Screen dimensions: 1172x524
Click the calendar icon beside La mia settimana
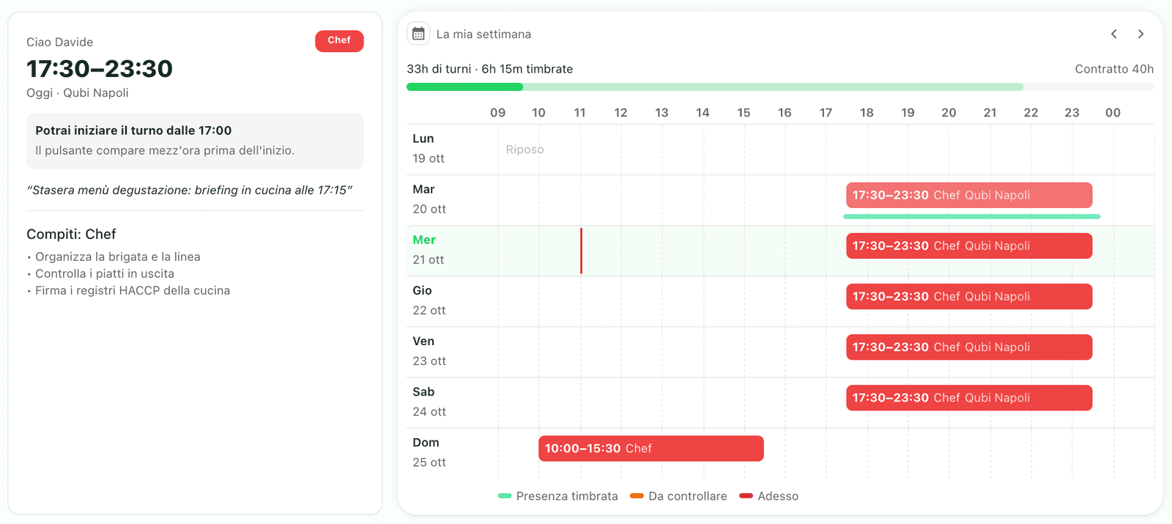418,34
